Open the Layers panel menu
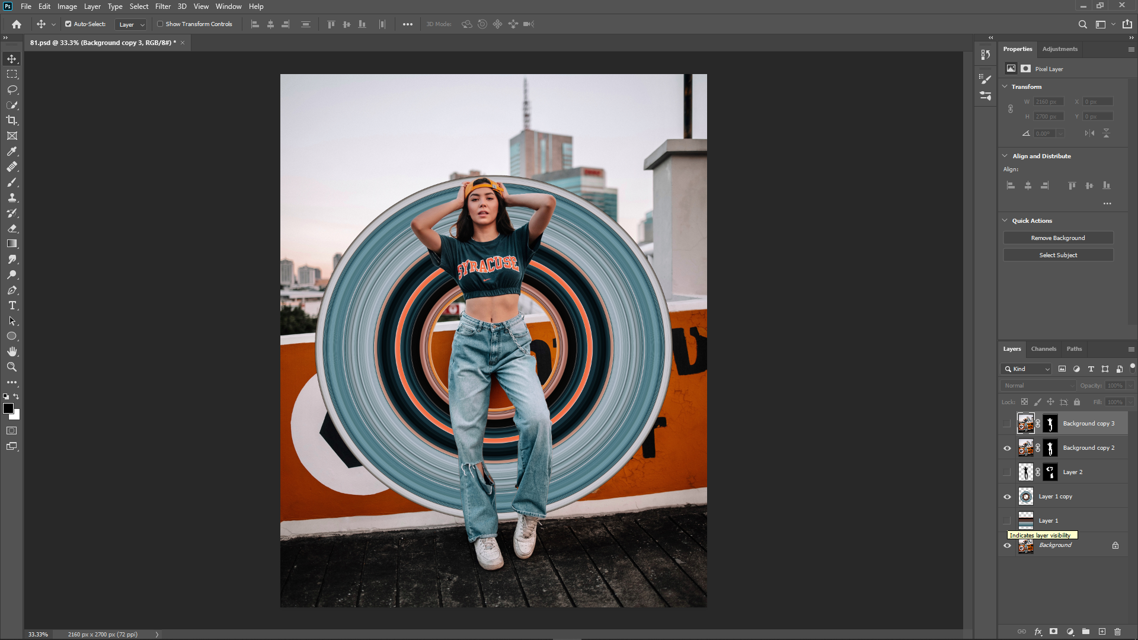Viewport: 1138px width, 640px height. pyautogui.click(x=1131, y=349)
